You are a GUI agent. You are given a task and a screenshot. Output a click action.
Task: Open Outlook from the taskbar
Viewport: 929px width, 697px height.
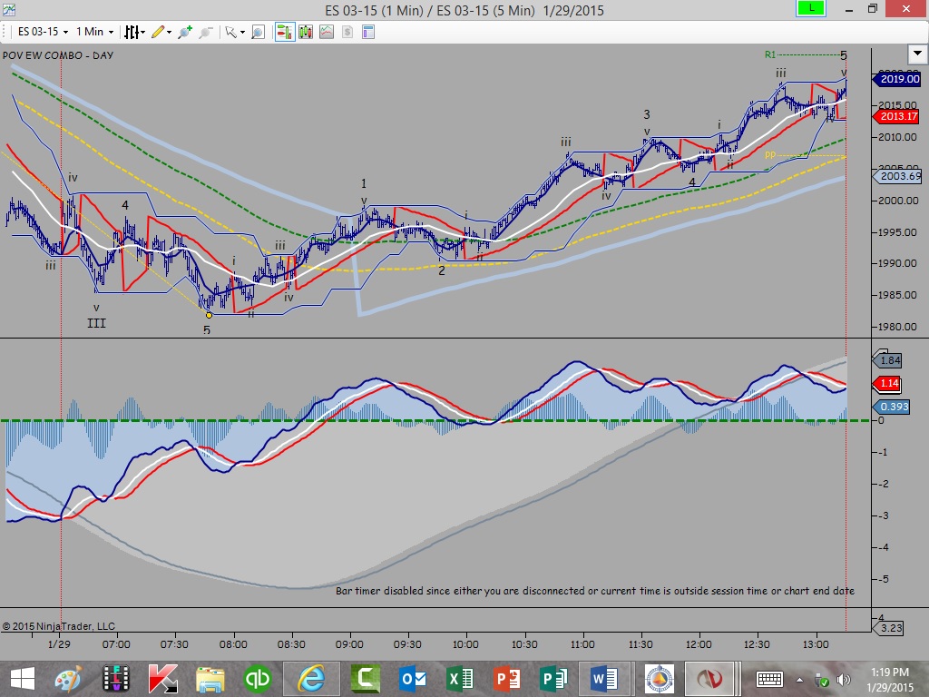(x=413, y=678)
